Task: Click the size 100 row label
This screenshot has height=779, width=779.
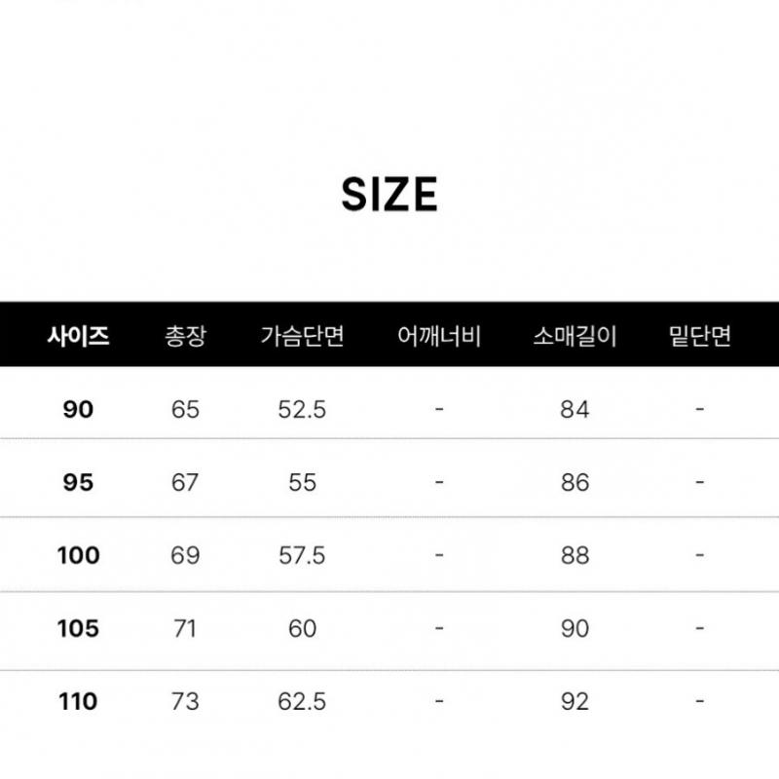Action: (x=78, y=555)
